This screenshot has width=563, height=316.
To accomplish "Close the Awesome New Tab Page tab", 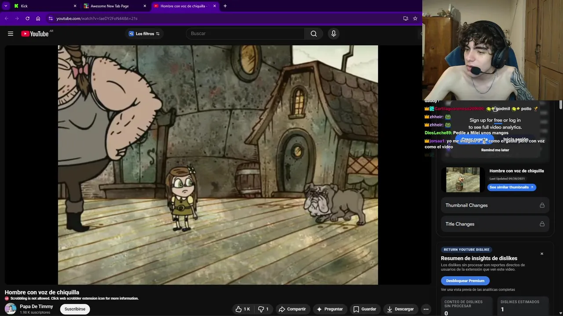I will 145,6.
